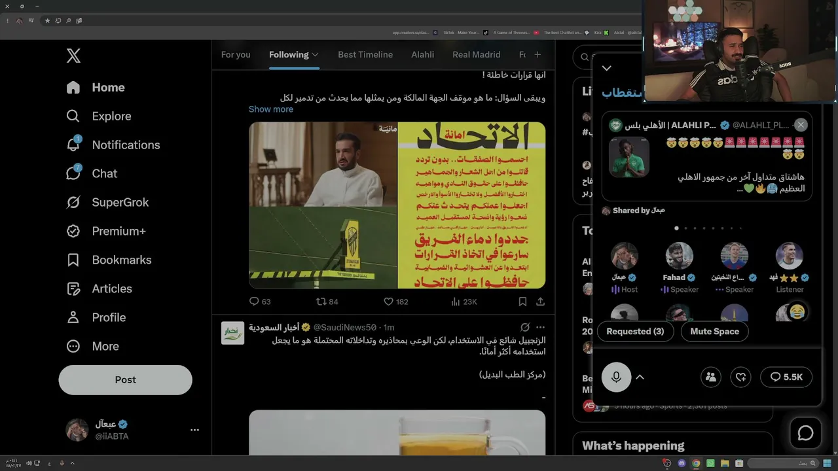The height and width of the screenshot is (471, 838).
Task: Toggle the Mute Space button
Action: [x=714, y=332]
